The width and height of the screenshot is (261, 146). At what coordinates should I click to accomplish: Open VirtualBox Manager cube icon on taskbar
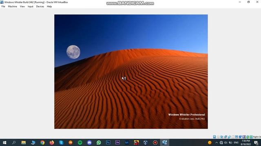(x=146, y=142)
